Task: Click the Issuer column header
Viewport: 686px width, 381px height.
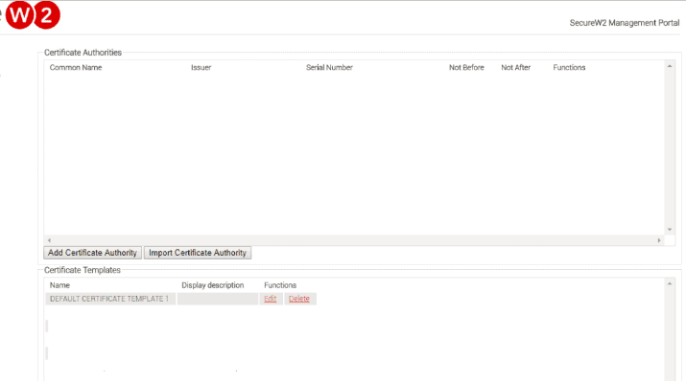Action: coord(201,67)
